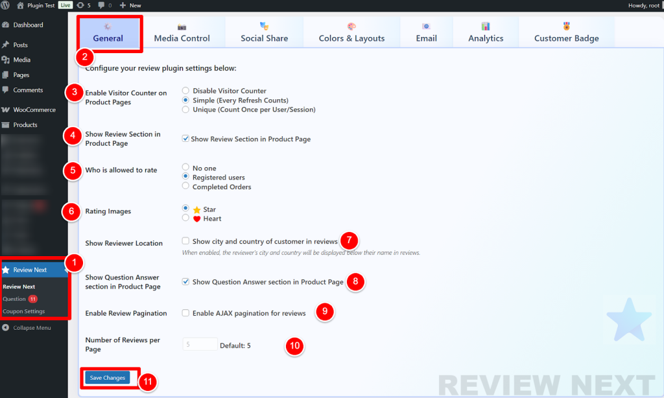
Task: Choose Heart as rating image
Action: pos(186,218)
